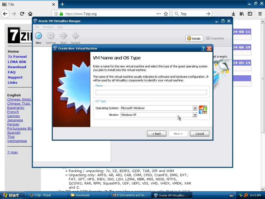
Task: Click the green padlock in address bar
Action: (61, 14)
